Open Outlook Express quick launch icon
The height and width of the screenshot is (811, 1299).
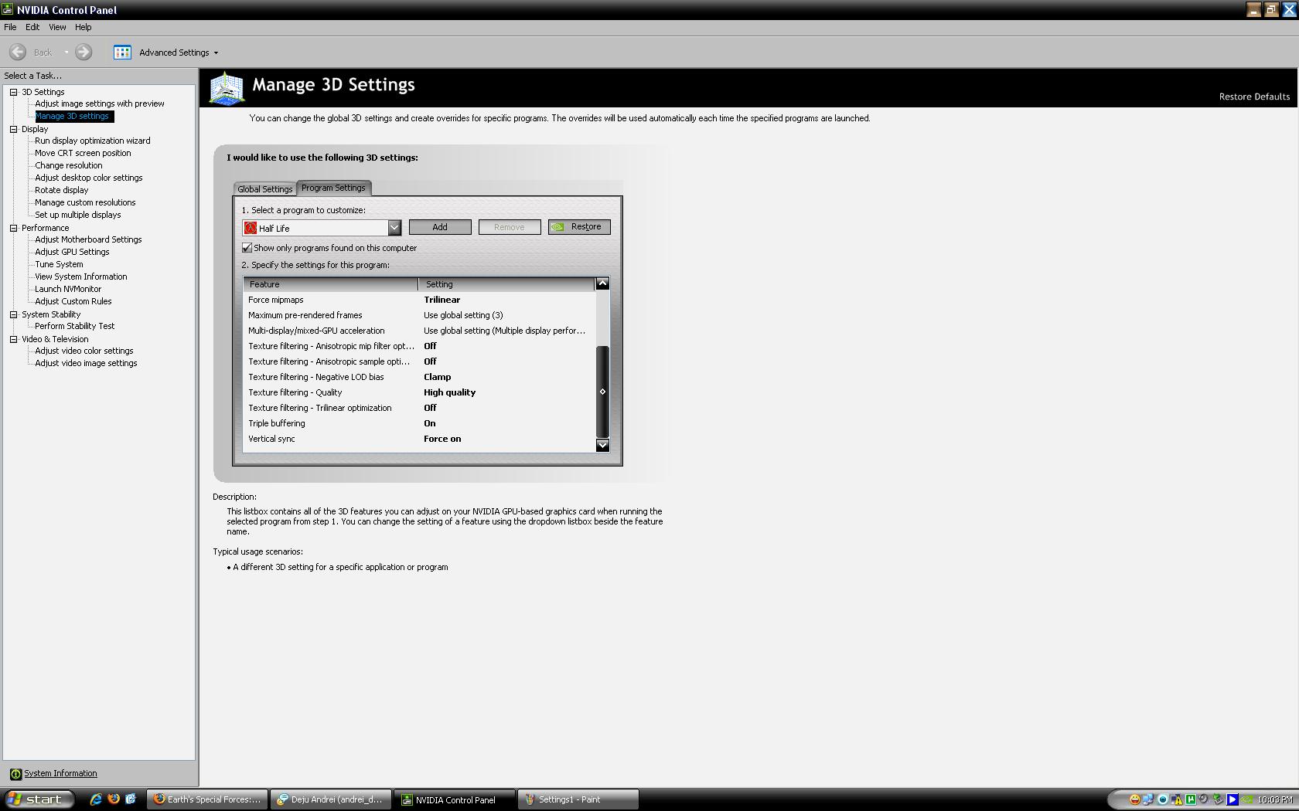131,799
